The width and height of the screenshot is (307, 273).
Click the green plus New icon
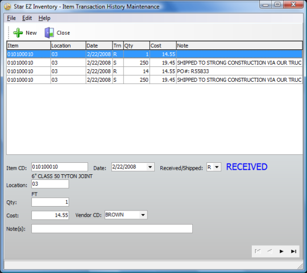pyautogui.click(x=18, y=32)
